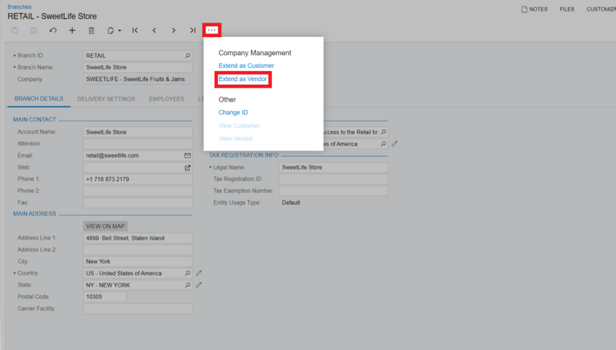Screen dimensions: 616x350
Task: Open the Employees tab
Action: (167, 99)
